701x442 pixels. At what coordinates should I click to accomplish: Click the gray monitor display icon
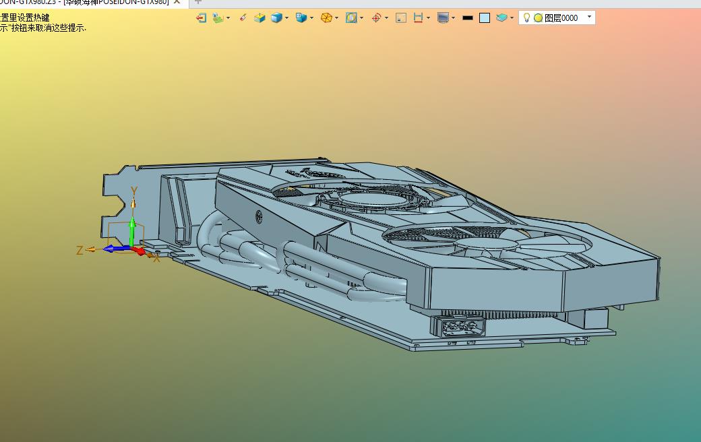click(x=443, y=18)
